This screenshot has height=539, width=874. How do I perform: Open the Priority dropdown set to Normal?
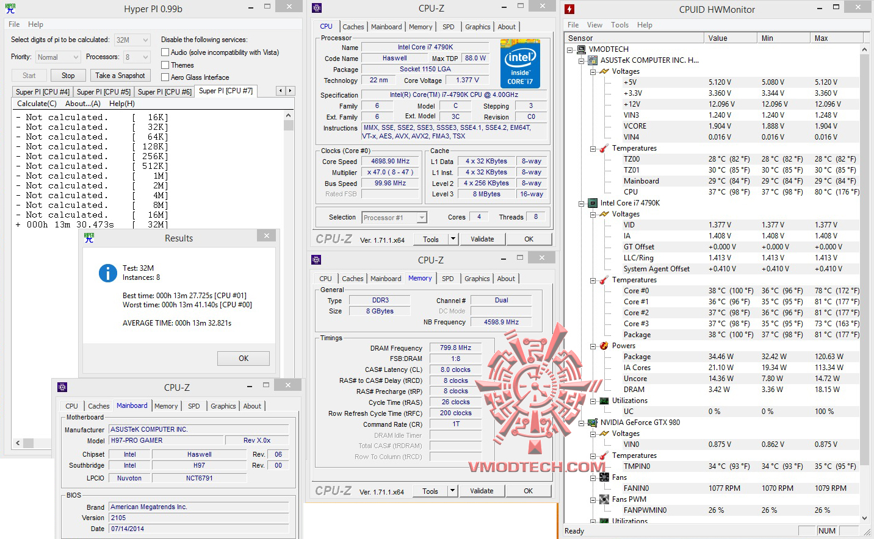[58, 57]
